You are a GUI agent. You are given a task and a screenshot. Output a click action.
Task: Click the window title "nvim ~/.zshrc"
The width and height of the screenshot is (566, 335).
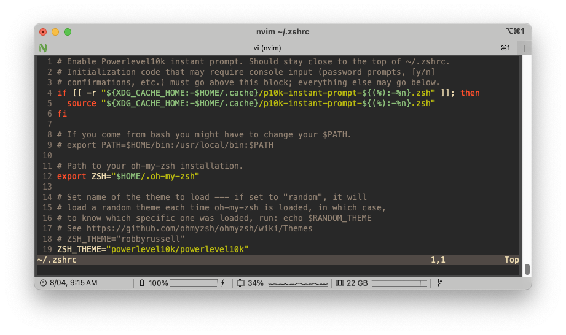tap(283, 32)
